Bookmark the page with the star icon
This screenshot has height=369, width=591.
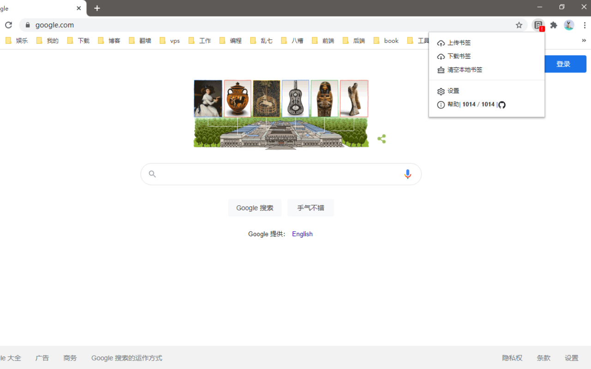(519, 25)
